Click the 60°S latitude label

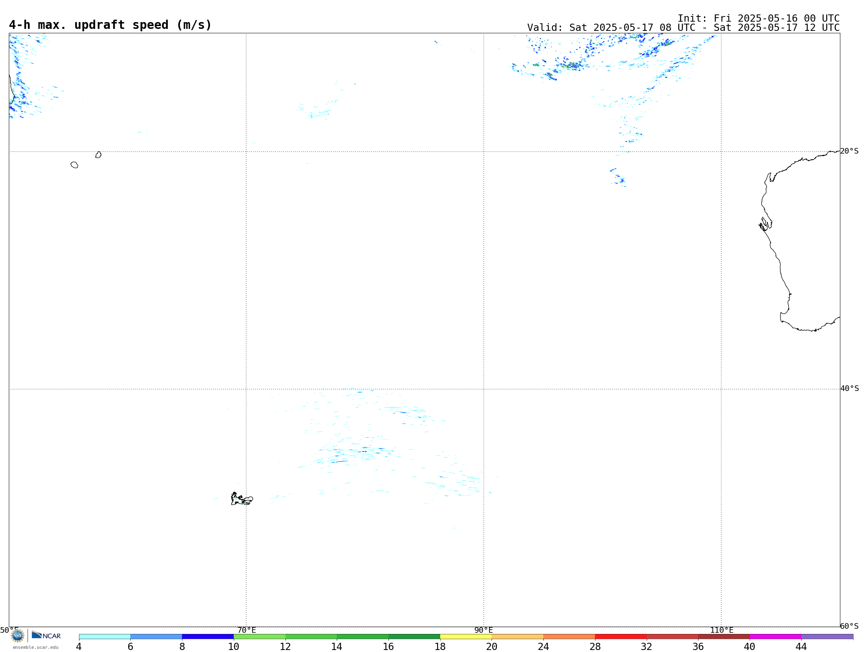click(849, 626)
